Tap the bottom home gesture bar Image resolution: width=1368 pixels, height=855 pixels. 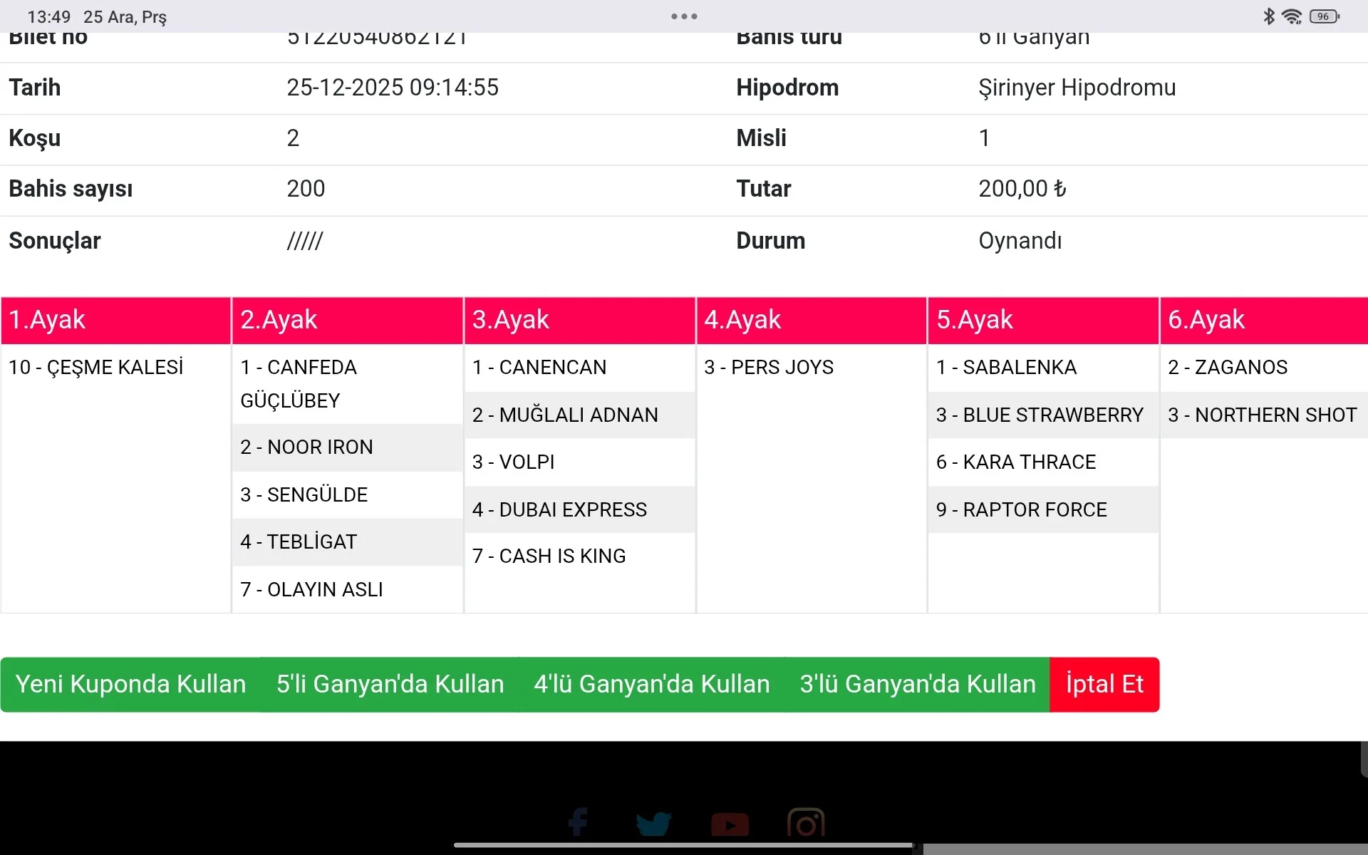(x=684, y=846)
